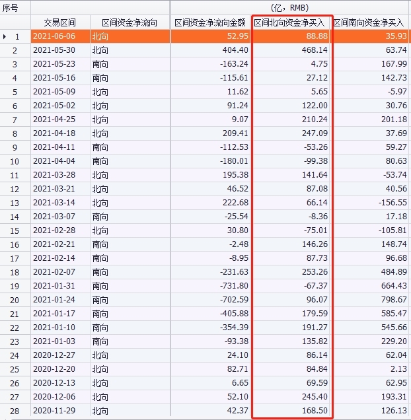Click southbound net buy value 484.89

tap(370, 272)
